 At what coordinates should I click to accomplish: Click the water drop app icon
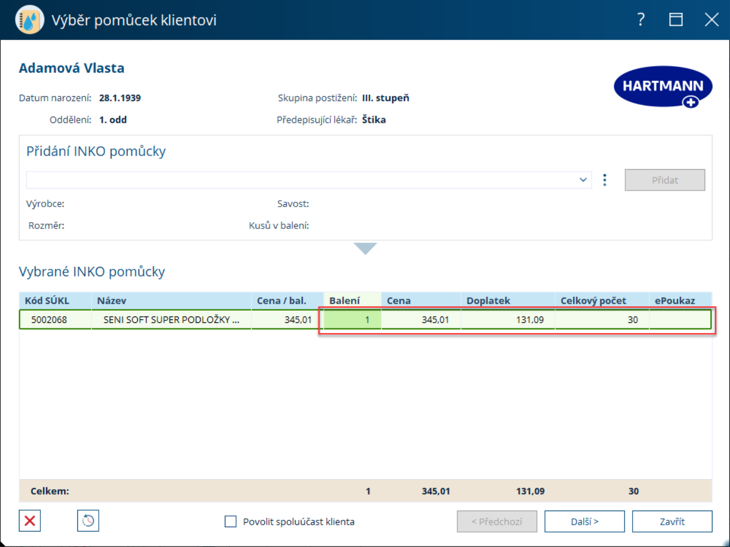(x=29, y=20)
